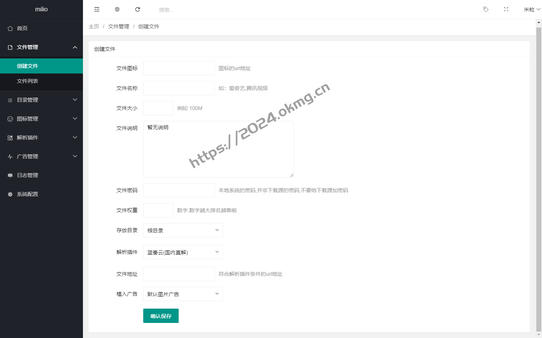This screenshot has width=542, height=338.
Task: Open the 存放目录 dropdown showing 根目录
Action: tap(183, 230)
